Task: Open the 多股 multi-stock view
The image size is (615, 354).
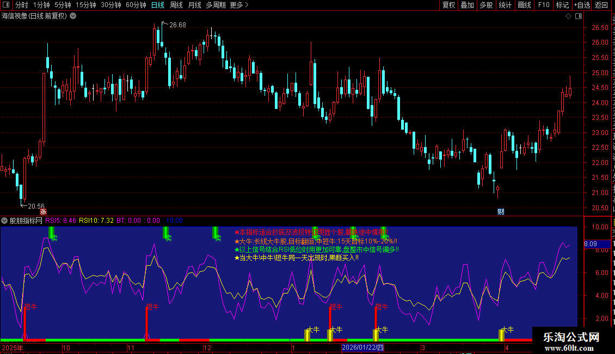Action: [486, 5]
